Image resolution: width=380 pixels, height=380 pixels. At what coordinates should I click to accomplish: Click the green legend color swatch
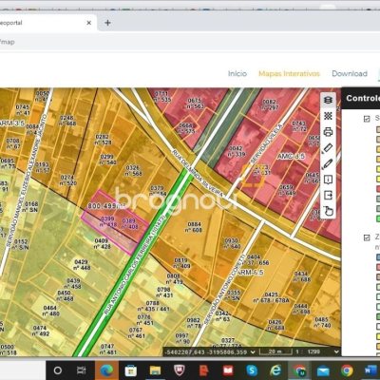point(378,218)
